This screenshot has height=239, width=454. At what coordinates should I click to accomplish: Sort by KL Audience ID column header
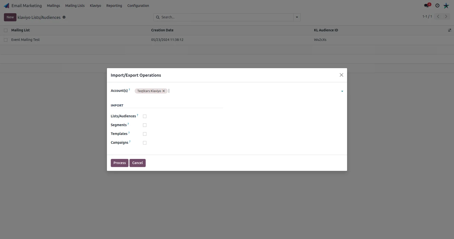tap(326, 30)
